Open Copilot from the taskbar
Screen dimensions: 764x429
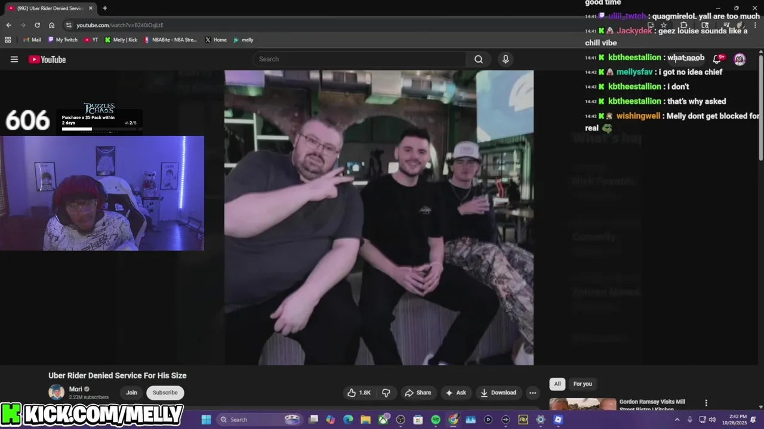331,419
